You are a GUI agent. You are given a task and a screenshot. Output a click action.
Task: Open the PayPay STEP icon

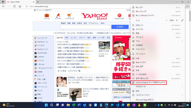click(x=119, y=16)
